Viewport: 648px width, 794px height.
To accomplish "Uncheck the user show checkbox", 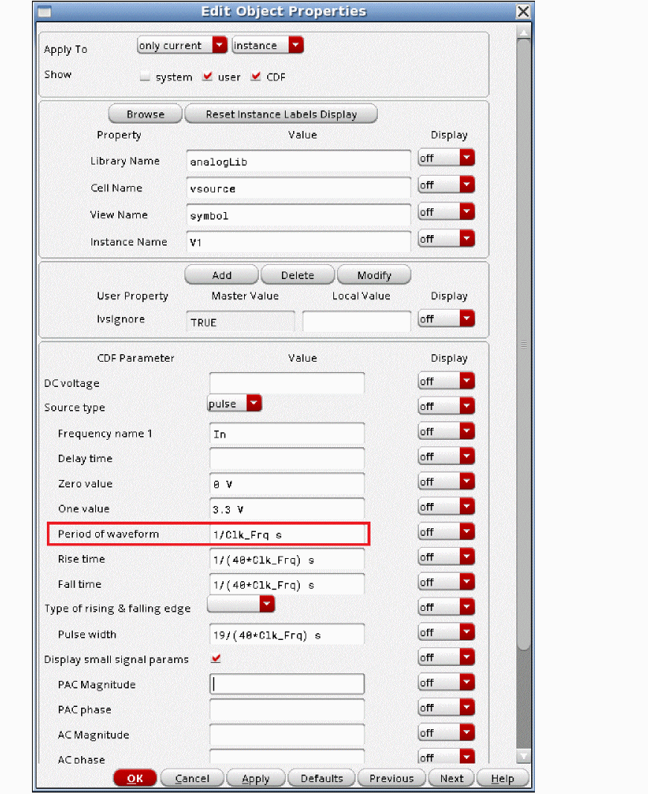I will (208, 77).
